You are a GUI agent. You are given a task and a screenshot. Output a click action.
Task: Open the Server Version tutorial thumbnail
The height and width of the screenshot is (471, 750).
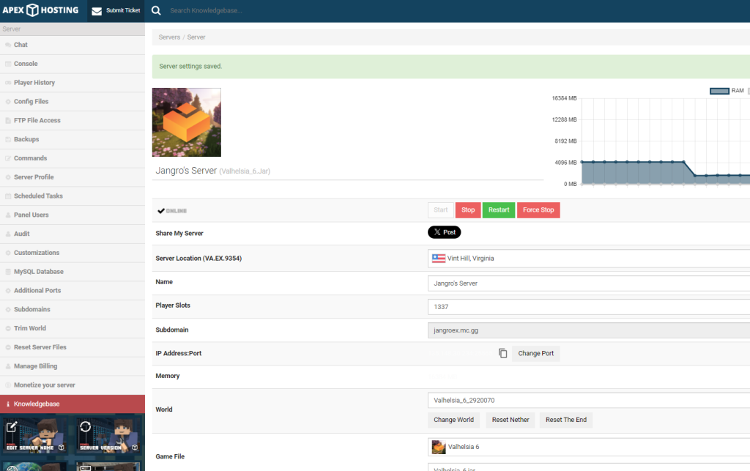coord(109,435)
